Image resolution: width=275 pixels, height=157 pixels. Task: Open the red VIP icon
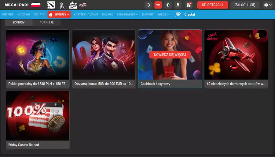click(x=158, y=5)
